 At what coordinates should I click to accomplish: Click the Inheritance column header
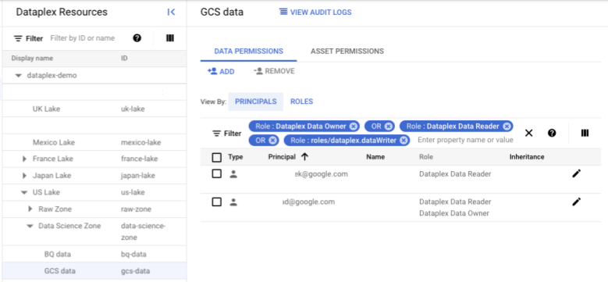tap(527, 157)
